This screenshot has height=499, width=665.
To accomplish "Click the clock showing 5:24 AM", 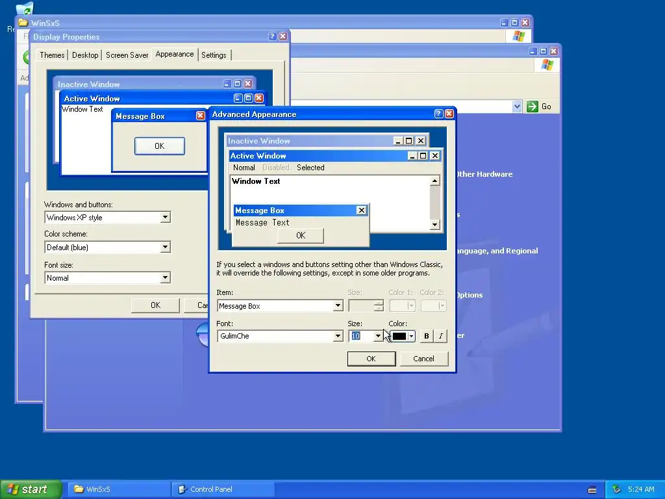I will [641, 489].
